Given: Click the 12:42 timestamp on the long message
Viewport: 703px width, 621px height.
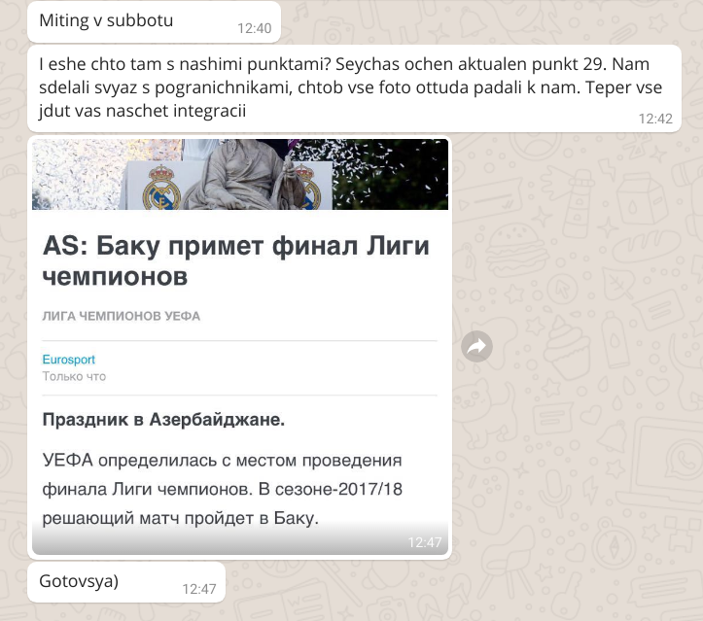Looking at the screenshot, I should coord(655,119).
